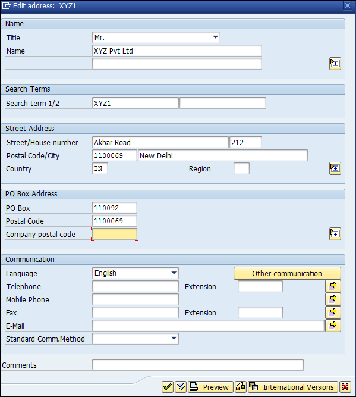Click the Other communication button
The image size is (356, 397).
tap(287, 273)
